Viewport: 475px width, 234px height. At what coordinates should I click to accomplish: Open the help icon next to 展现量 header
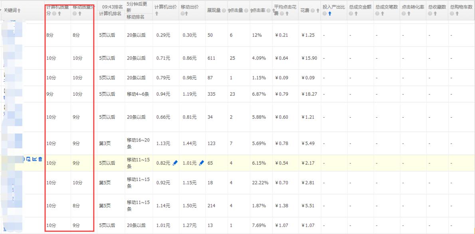[223, 10]
